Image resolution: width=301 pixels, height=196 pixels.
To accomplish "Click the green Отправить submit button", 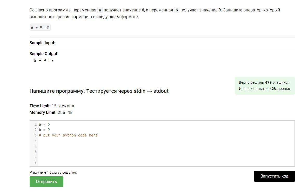I will pyautogui.click(x=46, y=182).
